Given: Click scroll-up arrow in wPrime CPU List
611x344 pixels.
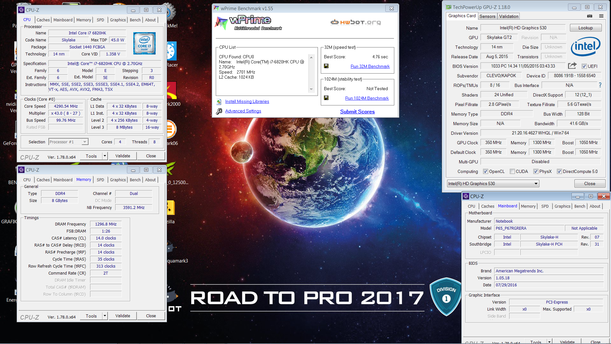Looking at the screenshot, I should (311, 57).
